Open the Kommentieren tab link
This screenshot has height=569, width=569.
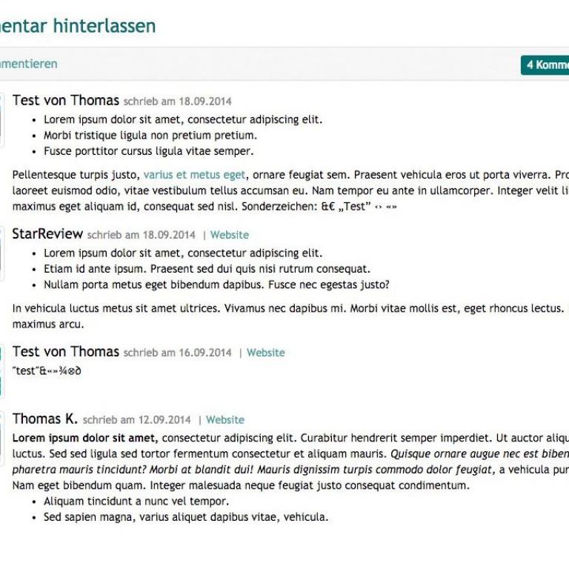tap(28, 64)
